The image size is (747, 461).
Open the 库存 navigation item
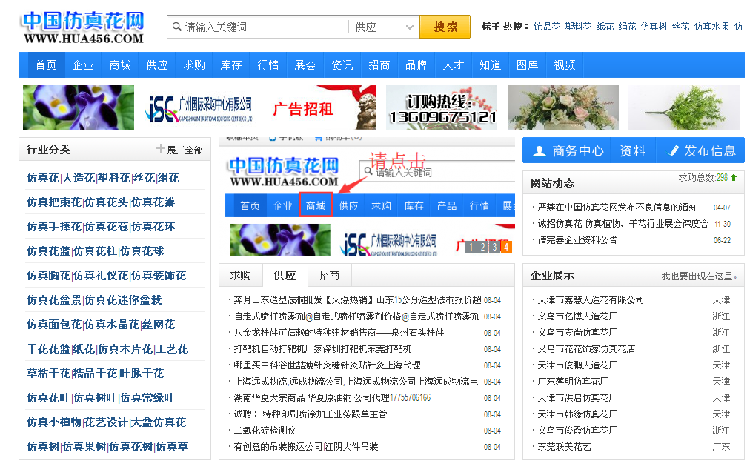point(231,64)
